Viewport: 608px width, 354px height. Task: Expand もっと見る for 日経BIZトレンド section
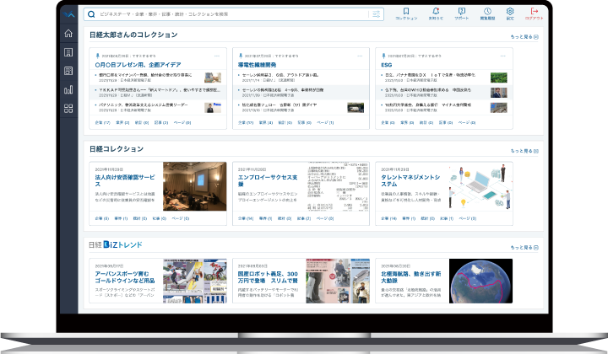(524, 247)
